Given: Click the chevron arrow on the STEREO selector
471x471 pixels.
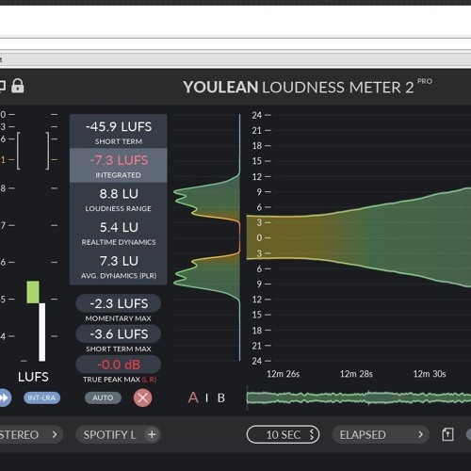Looking at the screenshot, I should pos(55,435).
